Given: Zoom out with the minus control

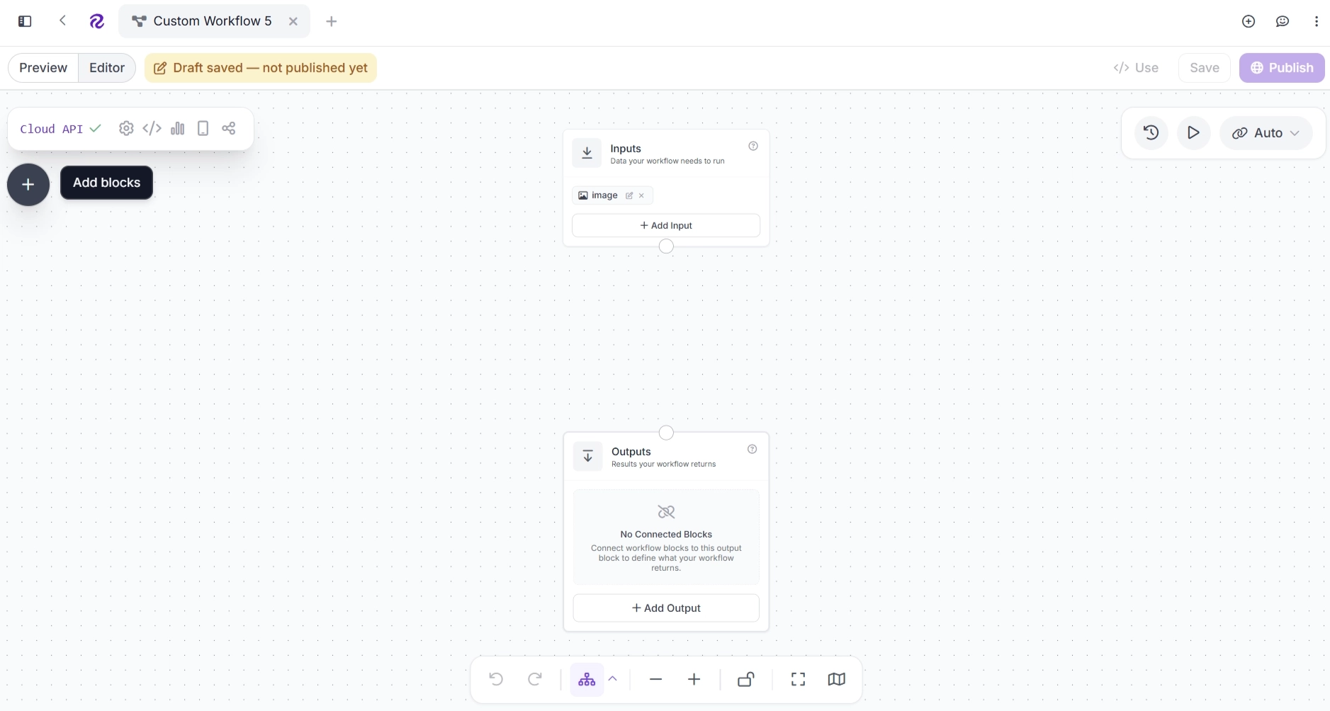Looking at the screenshot, I should (x=656, y=680).
